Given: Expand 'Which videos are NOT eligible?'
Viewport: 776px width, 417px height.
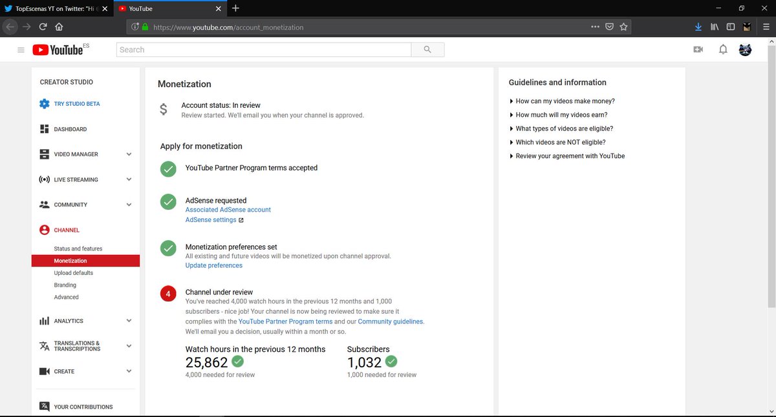Looking at the screenshot, I should [x=557, y=142].
